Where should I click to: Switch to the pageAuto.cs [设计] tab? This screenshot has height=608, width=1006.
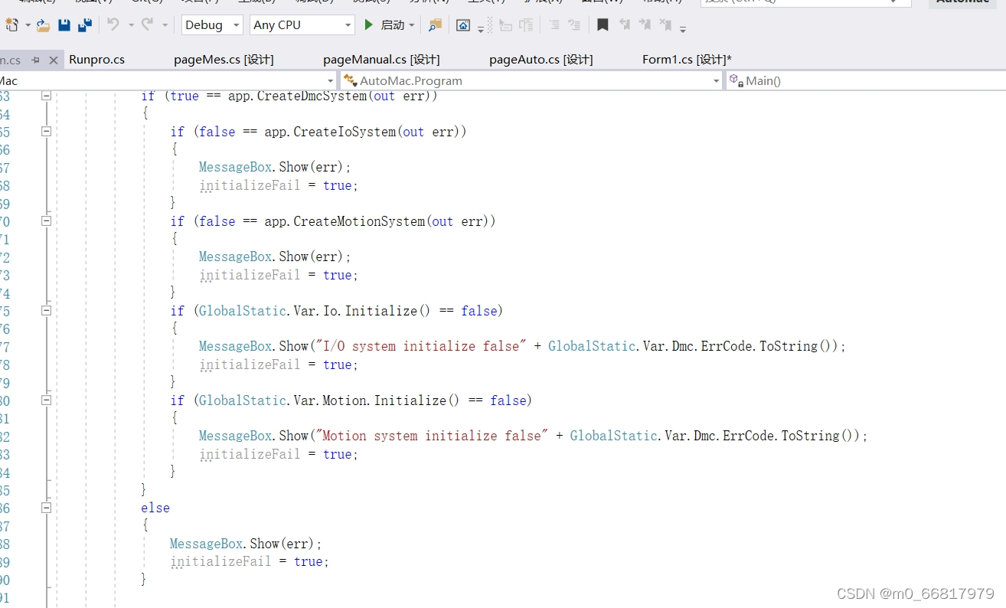[541, 60]
